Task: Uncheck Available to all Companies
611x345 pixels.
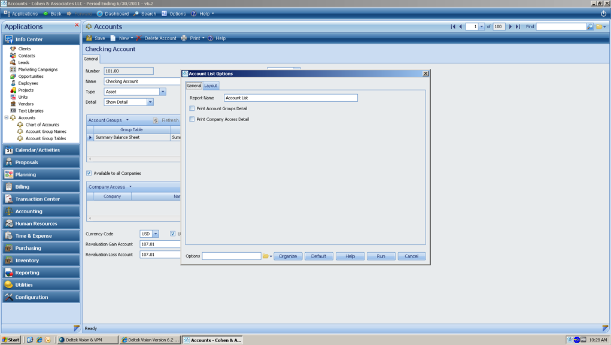Action: coord(89,173)
